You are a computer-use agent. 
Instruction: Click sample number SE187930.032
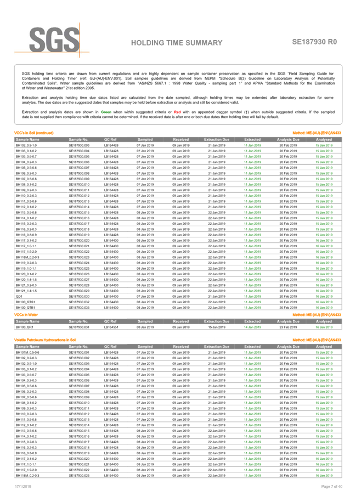tap(80, 302)
